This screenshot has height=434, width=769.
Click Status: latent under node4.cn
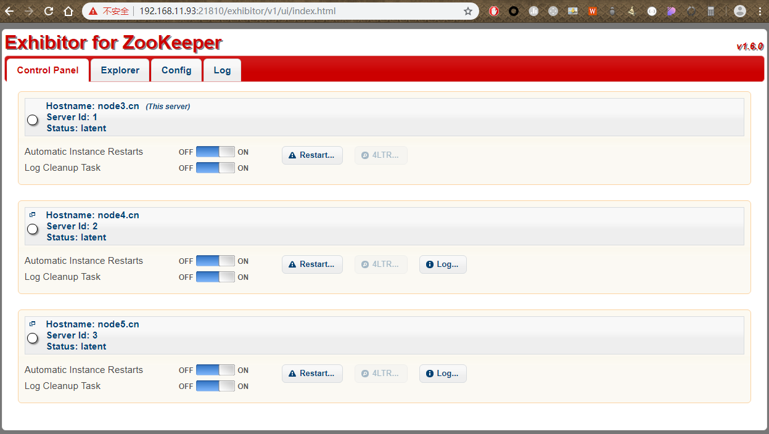click(76, 237)
